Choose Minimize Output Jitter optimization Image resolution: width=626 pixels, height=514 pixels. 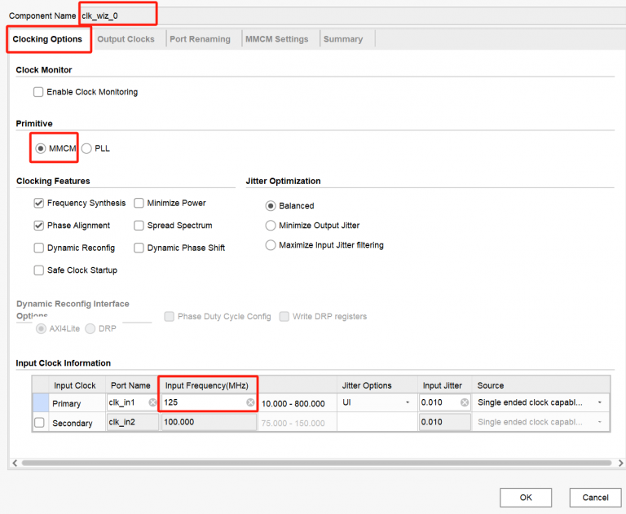[x=271, y=226]
